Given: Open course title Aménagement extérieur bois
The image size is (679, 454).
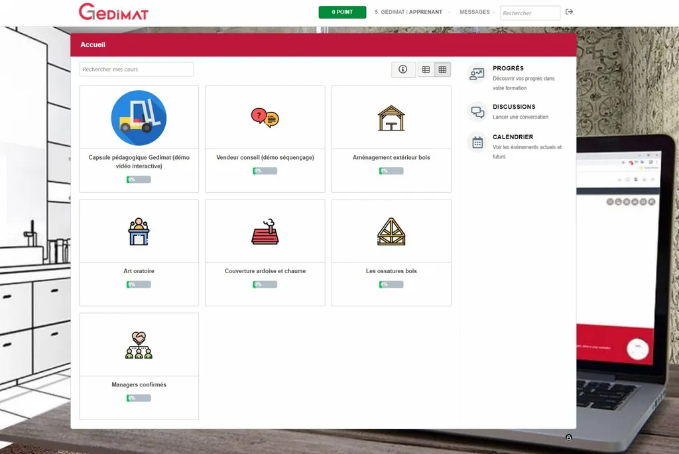Looking at the screenshot, I should click(x=391, y=158).
